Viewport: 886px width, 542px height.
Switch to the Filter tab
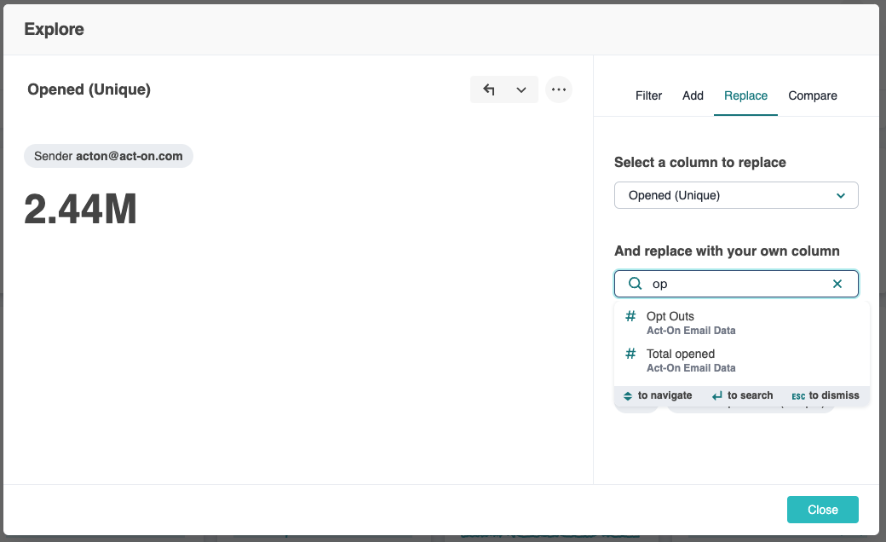point(648,95)
